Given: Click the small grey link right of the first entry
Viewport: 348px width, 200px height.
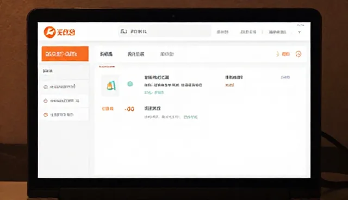Looking at the screenshot, I should (285, 77).
